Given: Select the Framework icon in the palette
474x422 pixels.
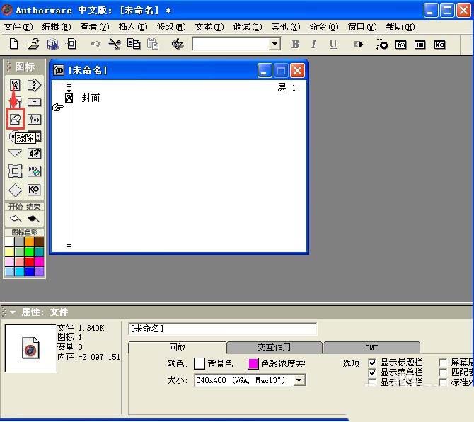Looking at the screenshot, I should [15, 171].
